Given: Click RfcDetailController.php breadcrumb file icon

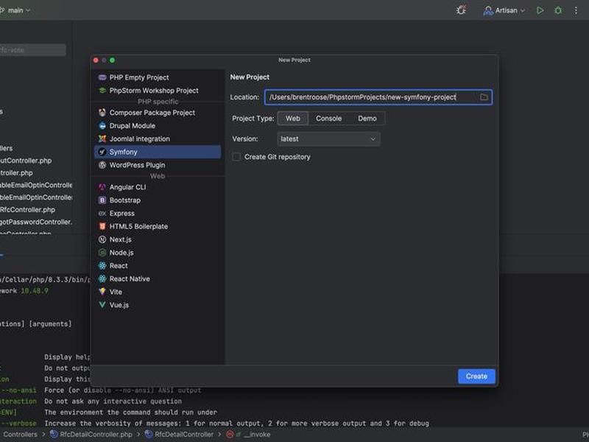Looking at the screenshot, I should 54,434.
